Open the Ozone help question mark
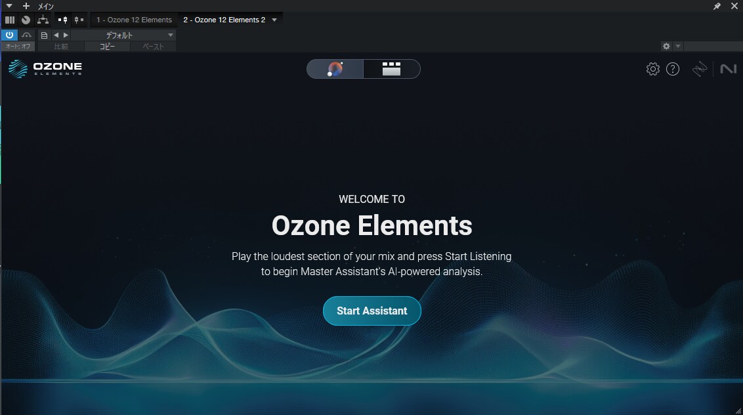This screenshot has width=743, height=415. point(672,69)
